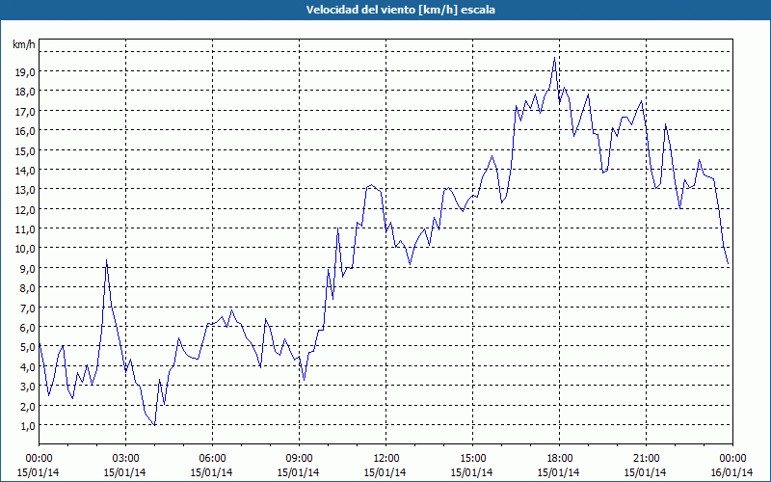Click the '06:00' time axis label

tap(212, 459)
